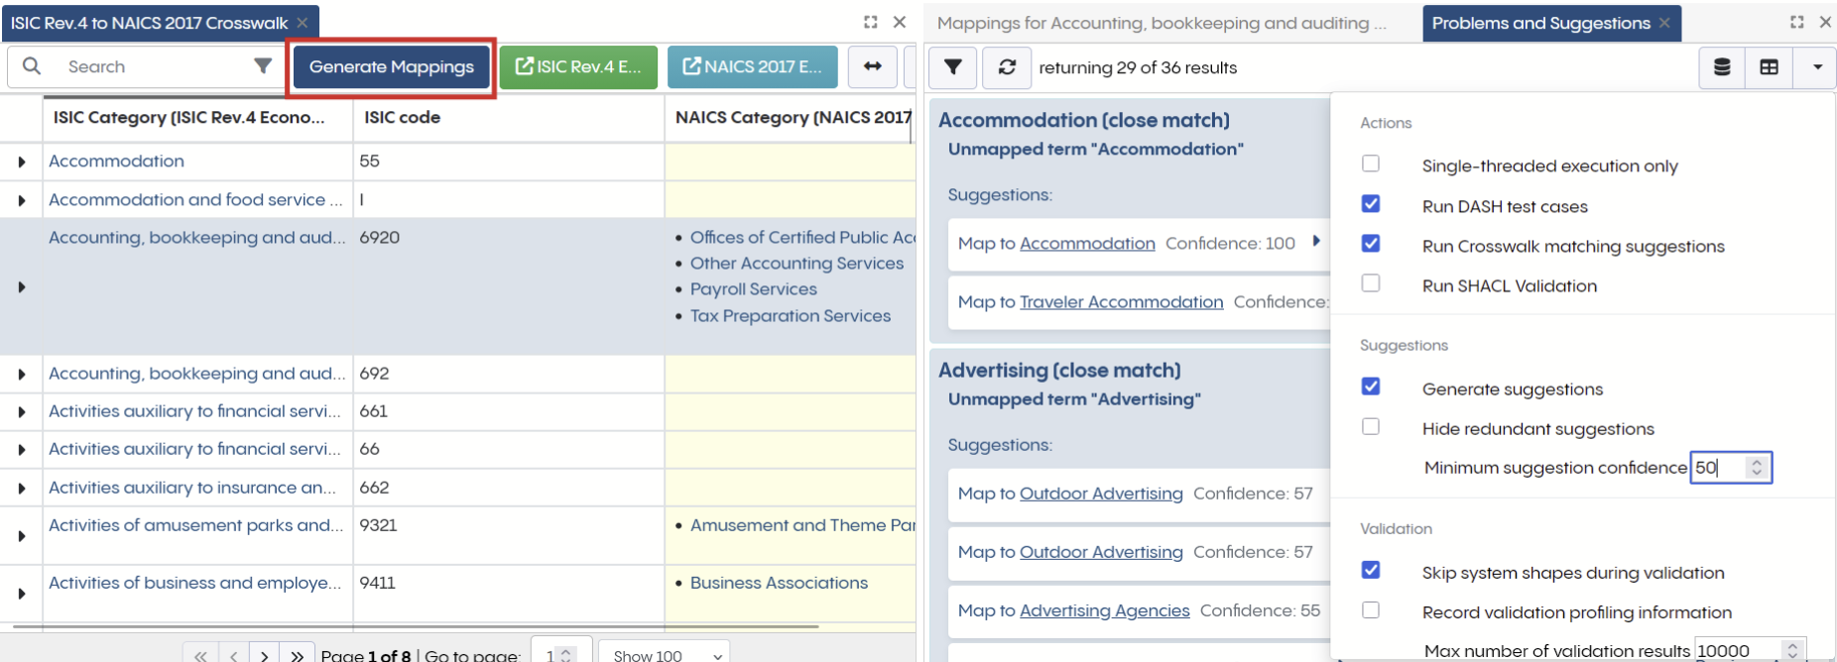Click the search magnifier icon
Viewport: 1837px width, 662px height.
32,66
